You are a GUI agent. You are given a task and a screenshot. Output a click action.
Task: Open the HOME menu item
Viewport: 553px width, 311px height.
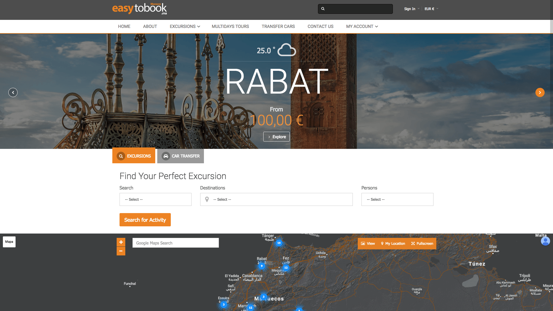(124, 26)
